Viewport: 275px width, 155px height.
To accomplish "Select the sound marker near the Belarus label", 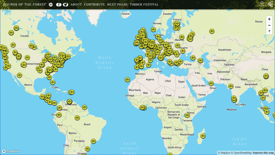I will pos(182,37).
